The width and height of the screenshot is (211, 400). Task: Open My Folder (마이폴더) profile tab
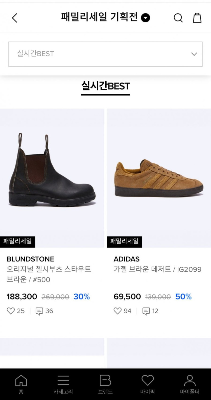tap(190, 384)
